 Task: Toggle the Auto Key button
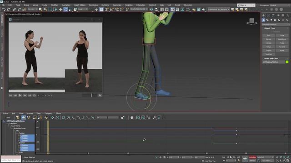(x=252, y=157)
